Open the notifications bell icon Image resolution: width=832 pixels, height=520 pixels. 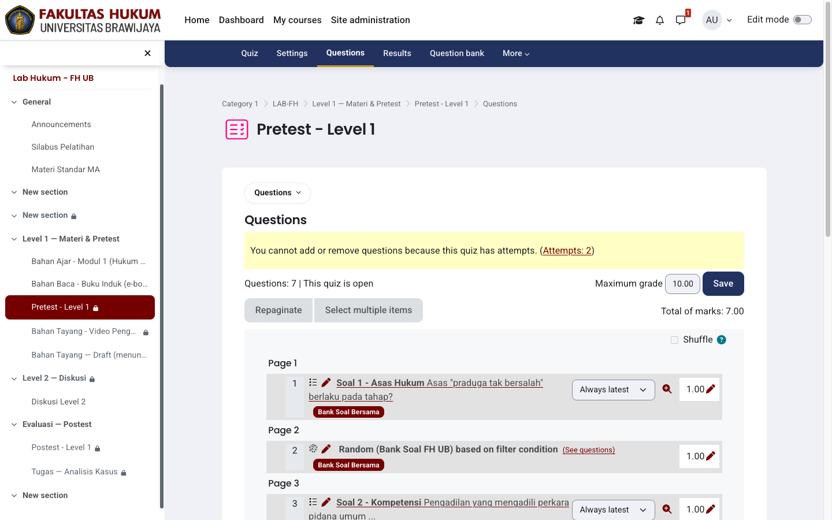pos(660,20)
